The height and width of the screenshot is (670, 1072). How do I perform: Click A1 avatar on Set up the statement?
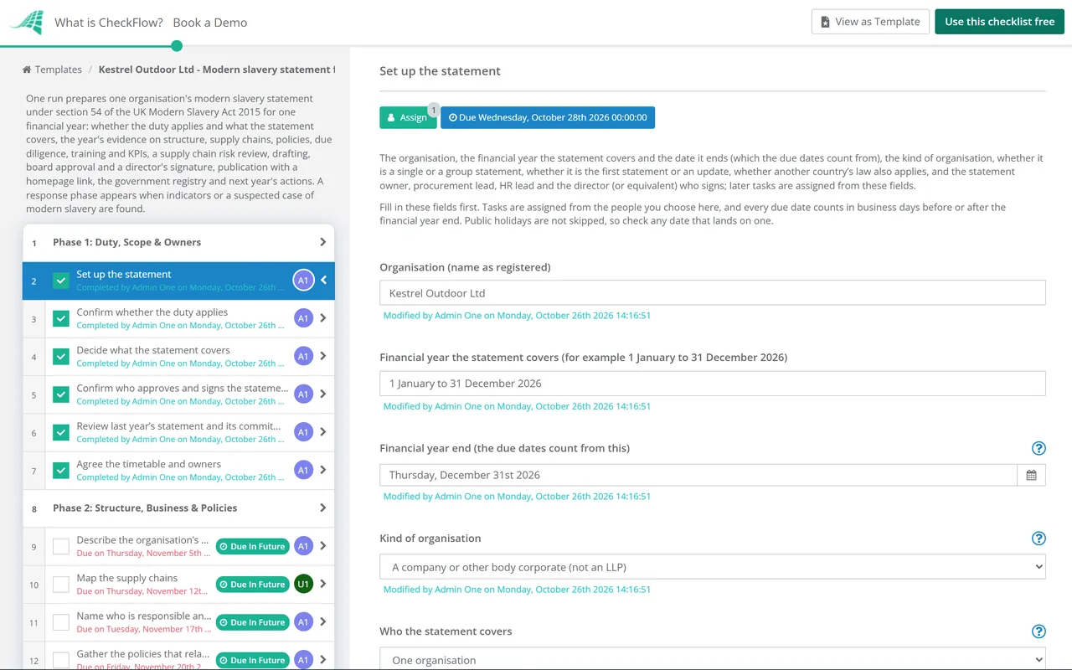tap(303, 281)
